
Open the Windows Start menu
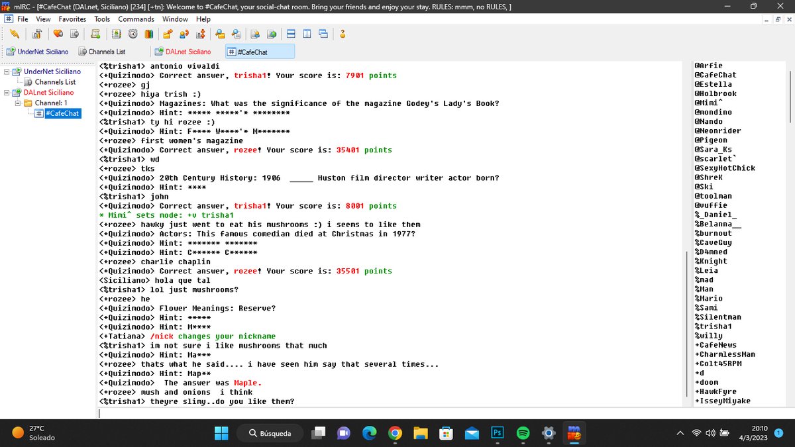coord(221,433)
